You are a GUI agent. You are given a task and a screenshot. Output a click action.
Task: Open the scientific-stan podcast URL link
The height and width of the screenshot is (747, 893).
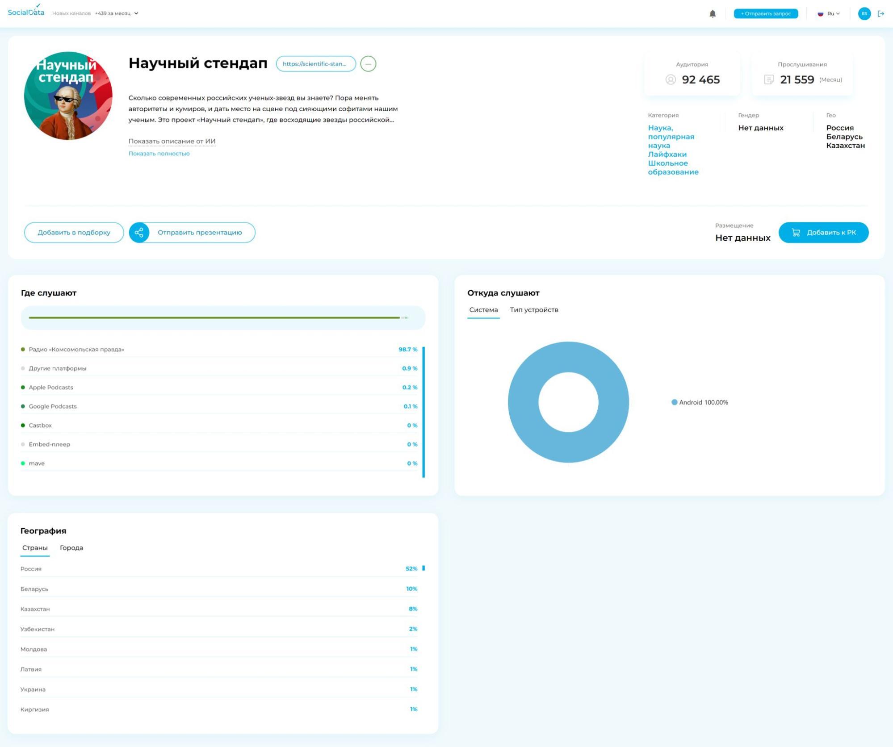tap(315, 64)
